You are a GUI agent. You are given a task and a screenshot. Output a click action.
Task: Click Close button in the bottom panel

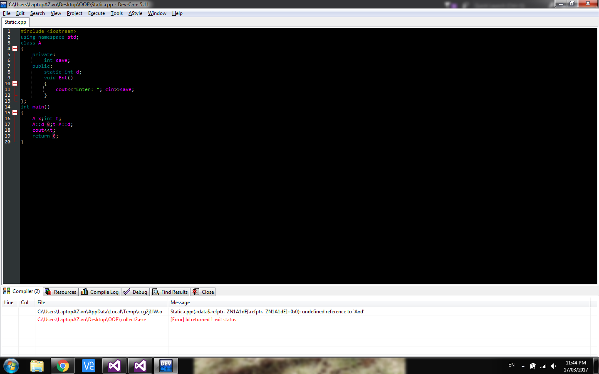tap(203, 292)
